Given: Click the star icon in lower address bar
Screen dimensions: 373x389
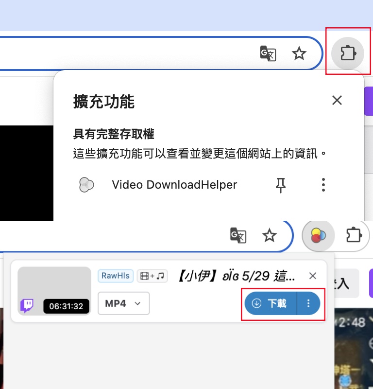Looking at the screenshot, I should (269, 235).
